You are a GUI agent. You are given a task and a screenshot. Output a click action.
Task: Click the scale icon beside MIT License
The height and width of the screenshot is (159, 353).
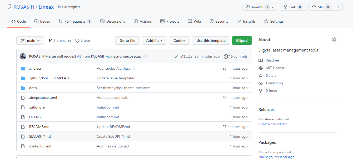261,68
